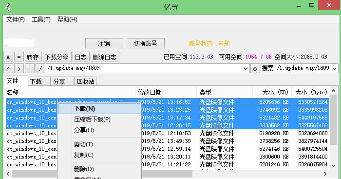Switch to the 分享 tab

click(62, 81)
